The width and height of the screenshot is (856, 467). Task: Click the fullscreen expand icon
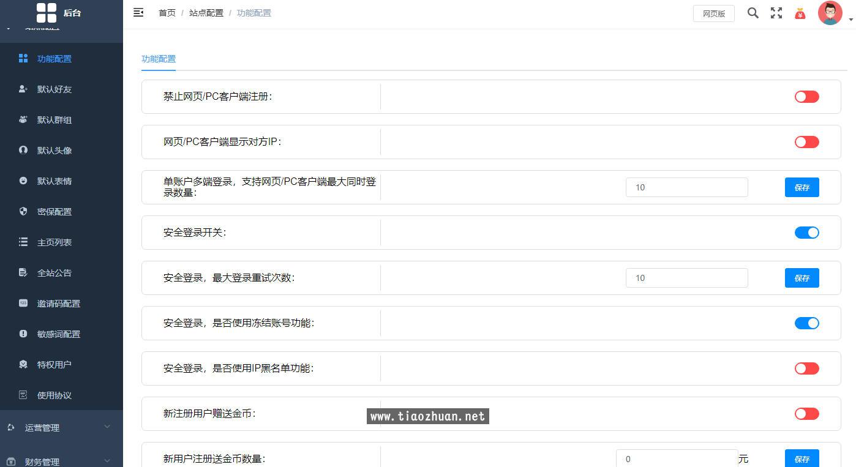click(x=776, y=12)
